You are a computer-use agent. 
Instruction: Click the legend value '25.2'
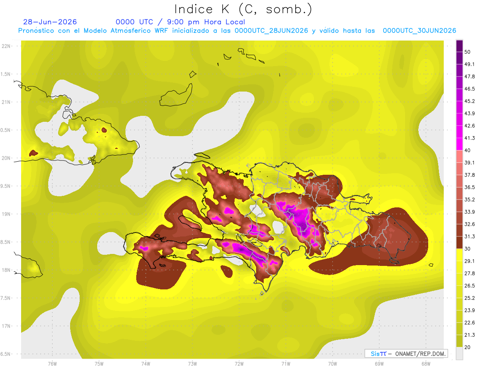(x=470, y=298)
